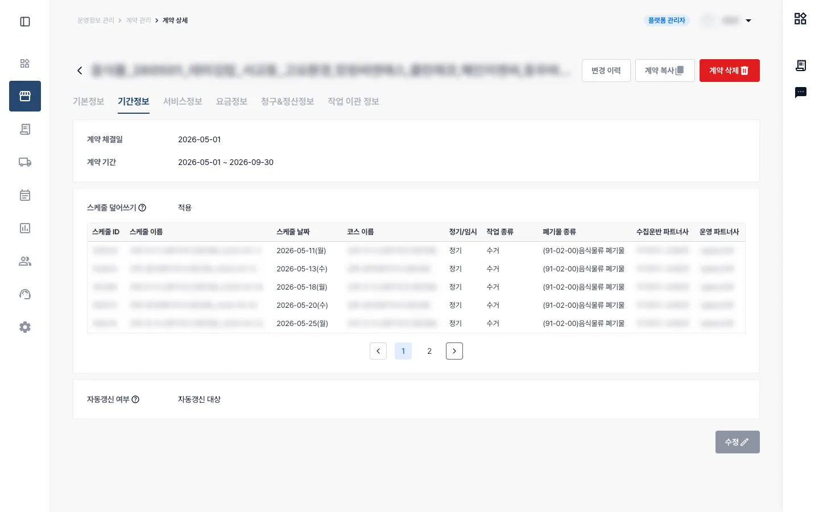This screenshot has height=512, width=819.
Task: Select page 1 in pagination
Action: [x=403, y=351]
